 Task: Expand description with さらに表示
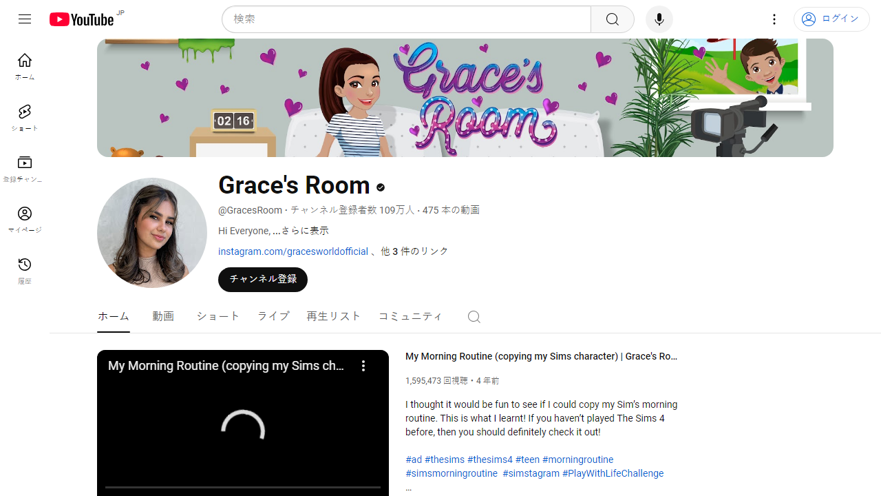pos(301,231)
